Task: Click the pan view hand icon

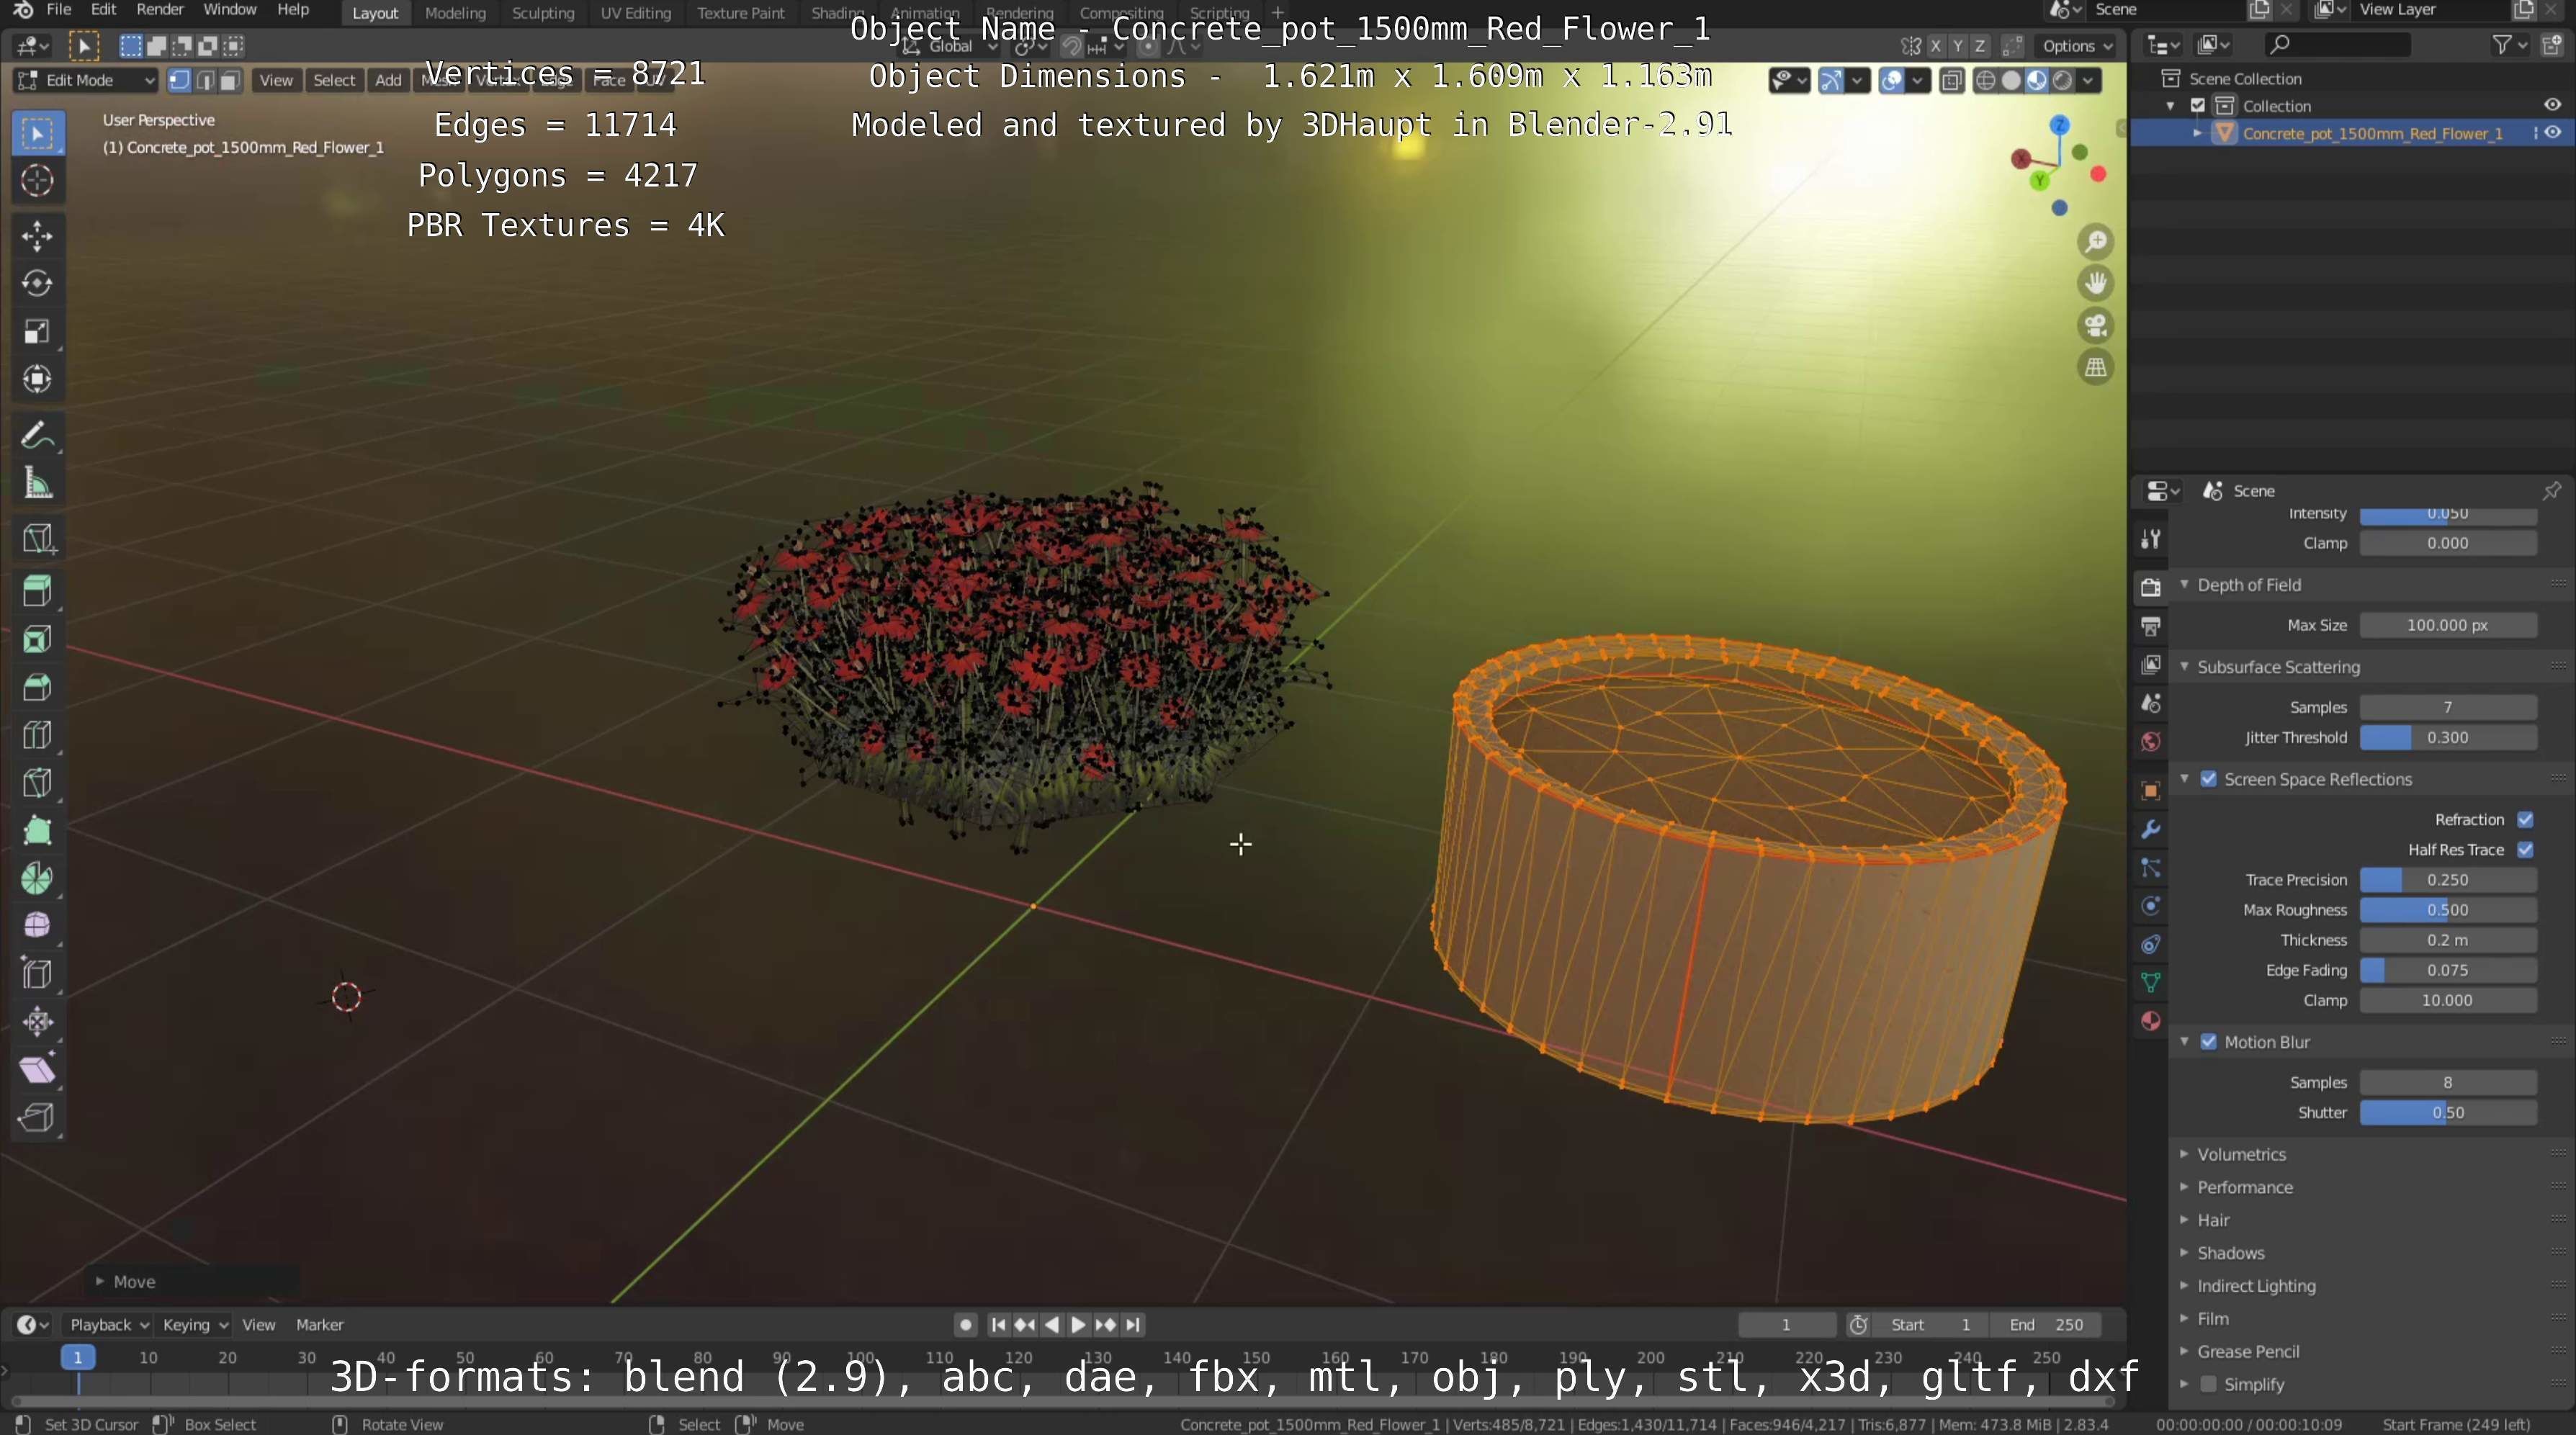Action: 2096,284
